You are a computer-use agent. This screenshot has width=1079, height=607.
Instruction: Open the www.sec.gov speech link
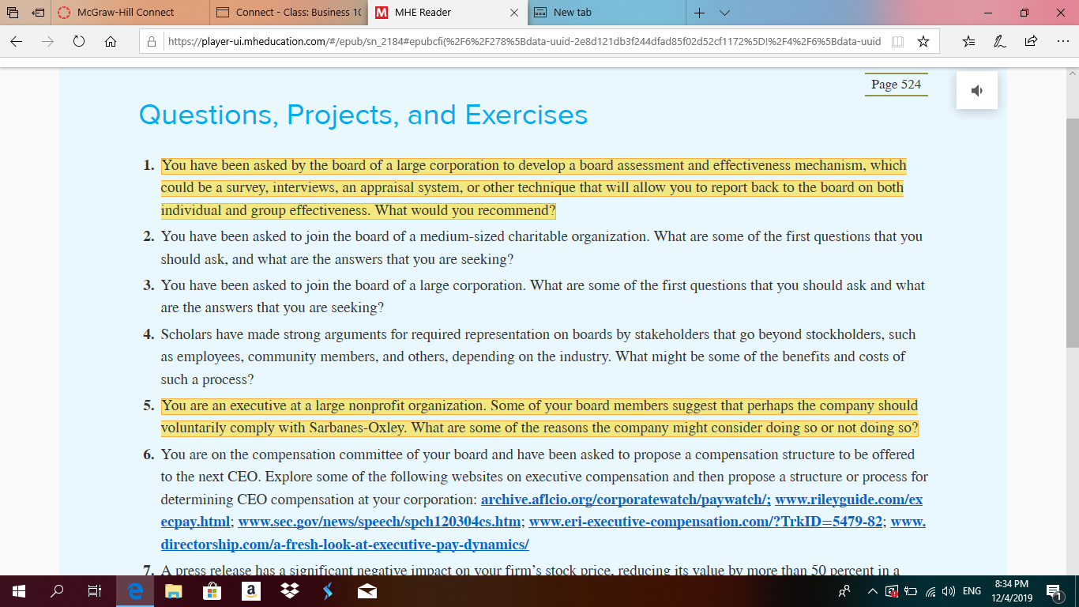(x=379, y=522)
